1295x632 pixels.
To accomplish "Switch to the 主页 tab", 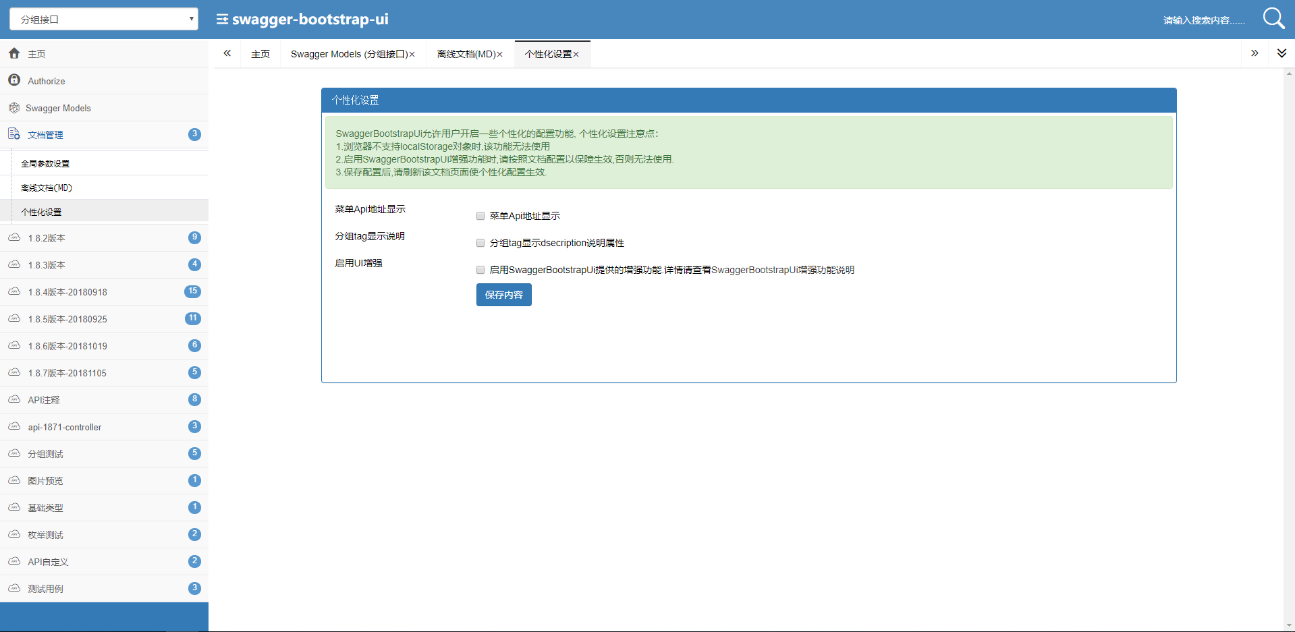I will [260, 54].
